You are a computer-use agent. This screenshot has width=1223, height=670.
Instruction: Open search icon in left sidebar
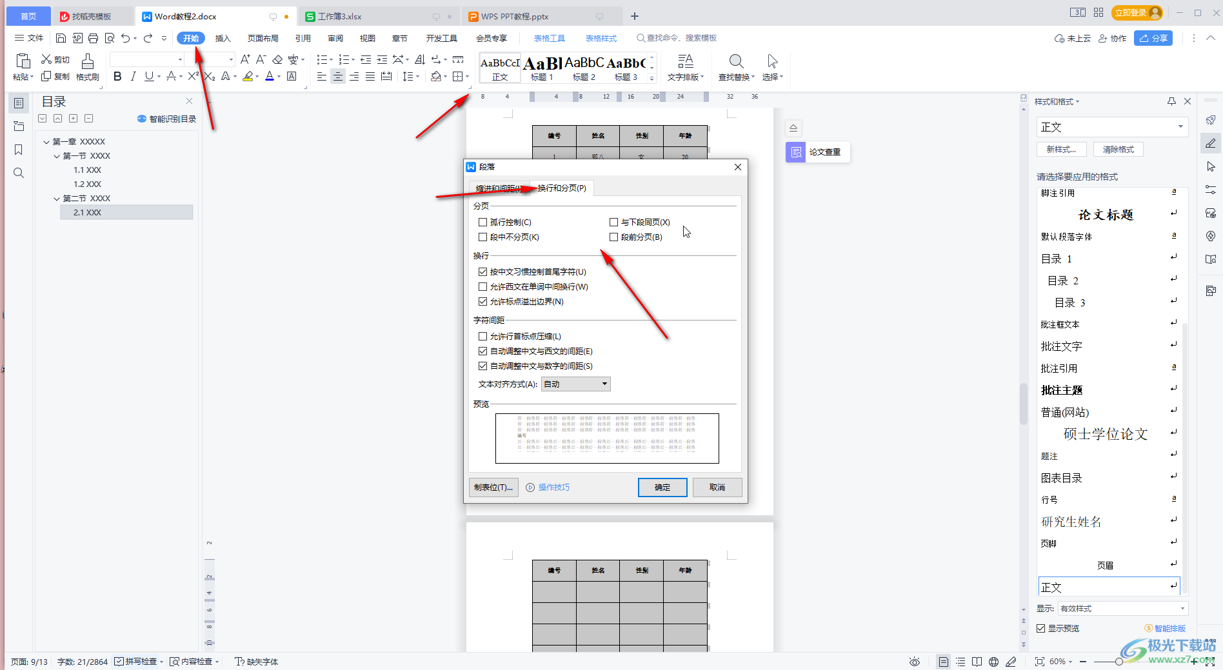(x=18, y=173)
